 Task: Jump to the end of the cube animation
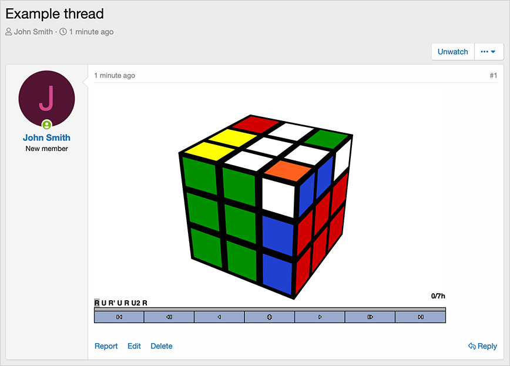coord(420,317)
